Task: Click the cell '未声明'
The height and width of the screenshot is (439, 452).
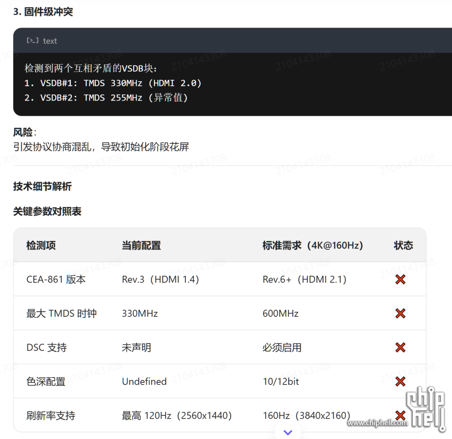Action: [x=137, y=347]
